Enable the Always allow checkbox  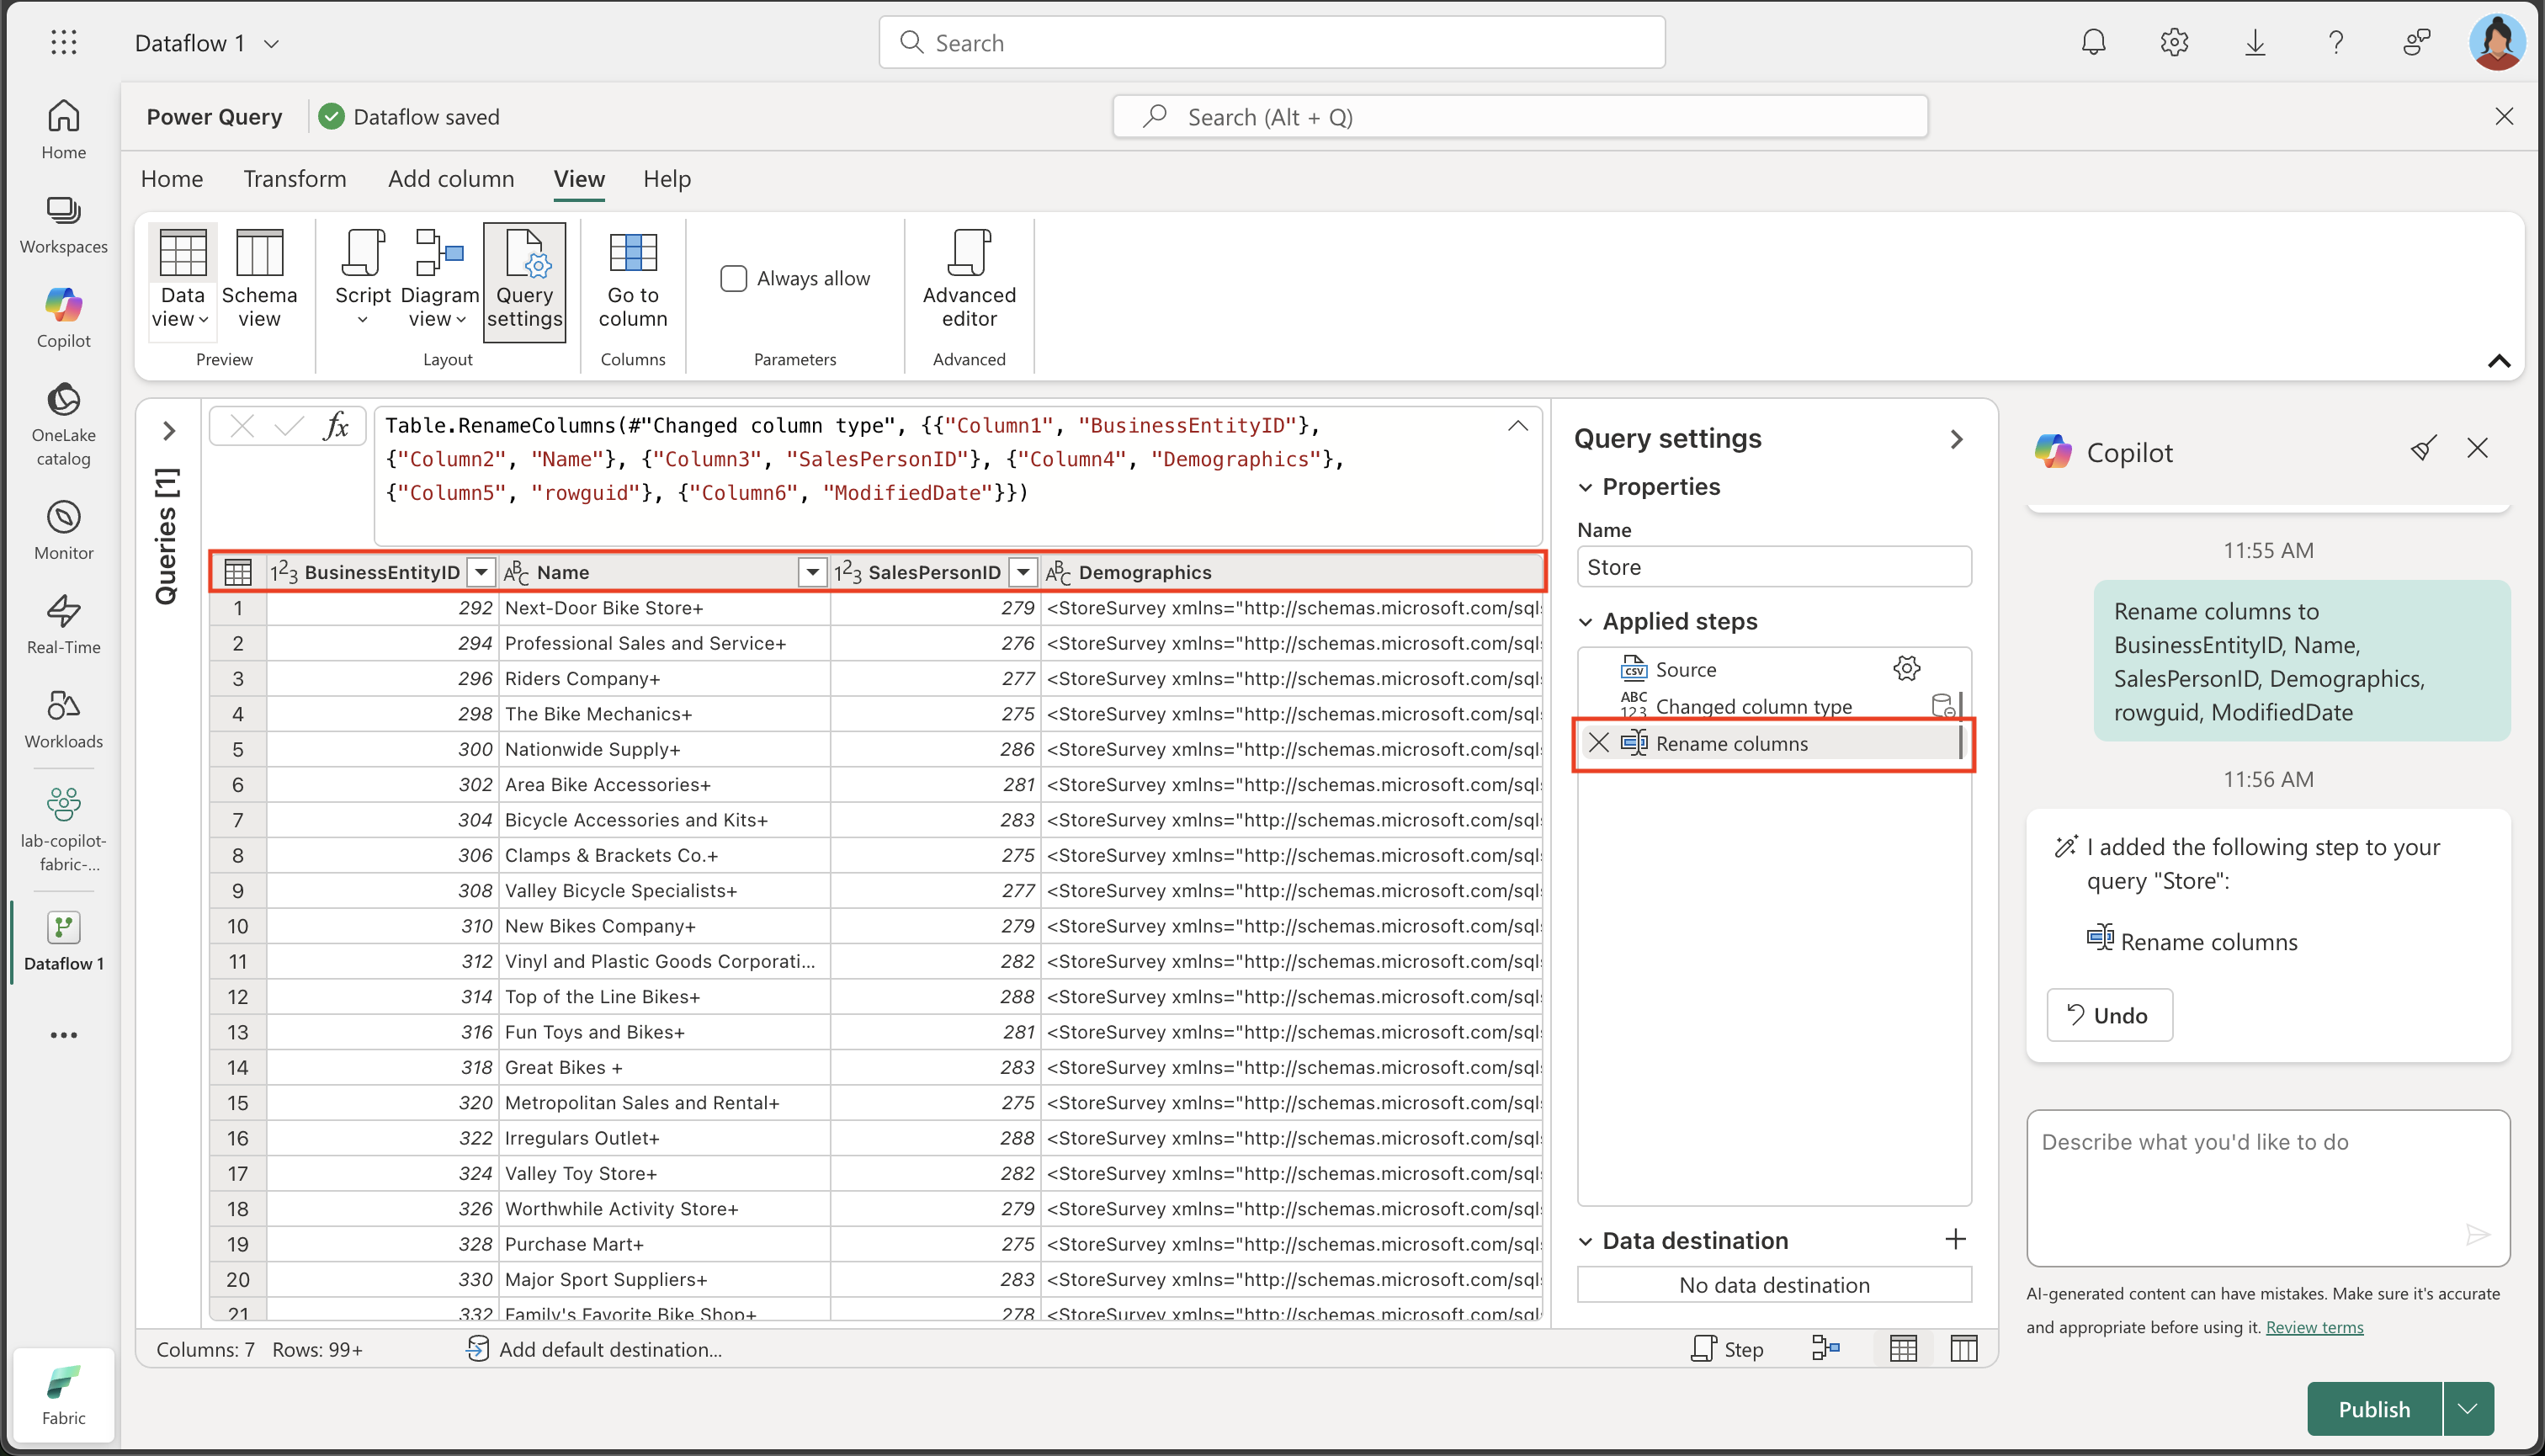733,278
